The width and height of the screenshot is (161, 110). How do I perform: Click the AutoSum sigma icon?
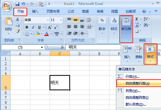(137, 19)
